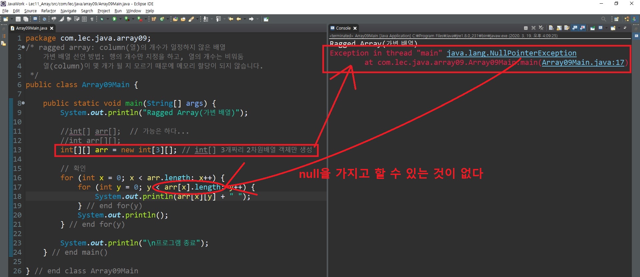Open the java.lang.NullPointerException link
The image size is (640, 277).
(x=511, y=53)
